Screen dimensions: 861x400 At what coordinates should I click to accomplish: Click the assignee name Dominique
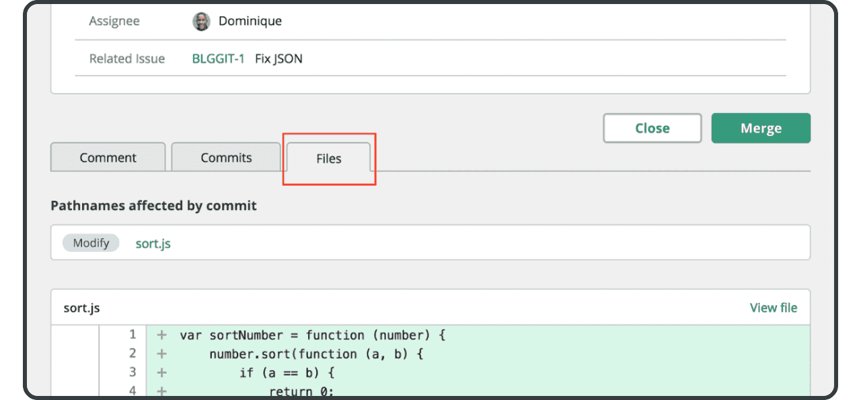250,22
